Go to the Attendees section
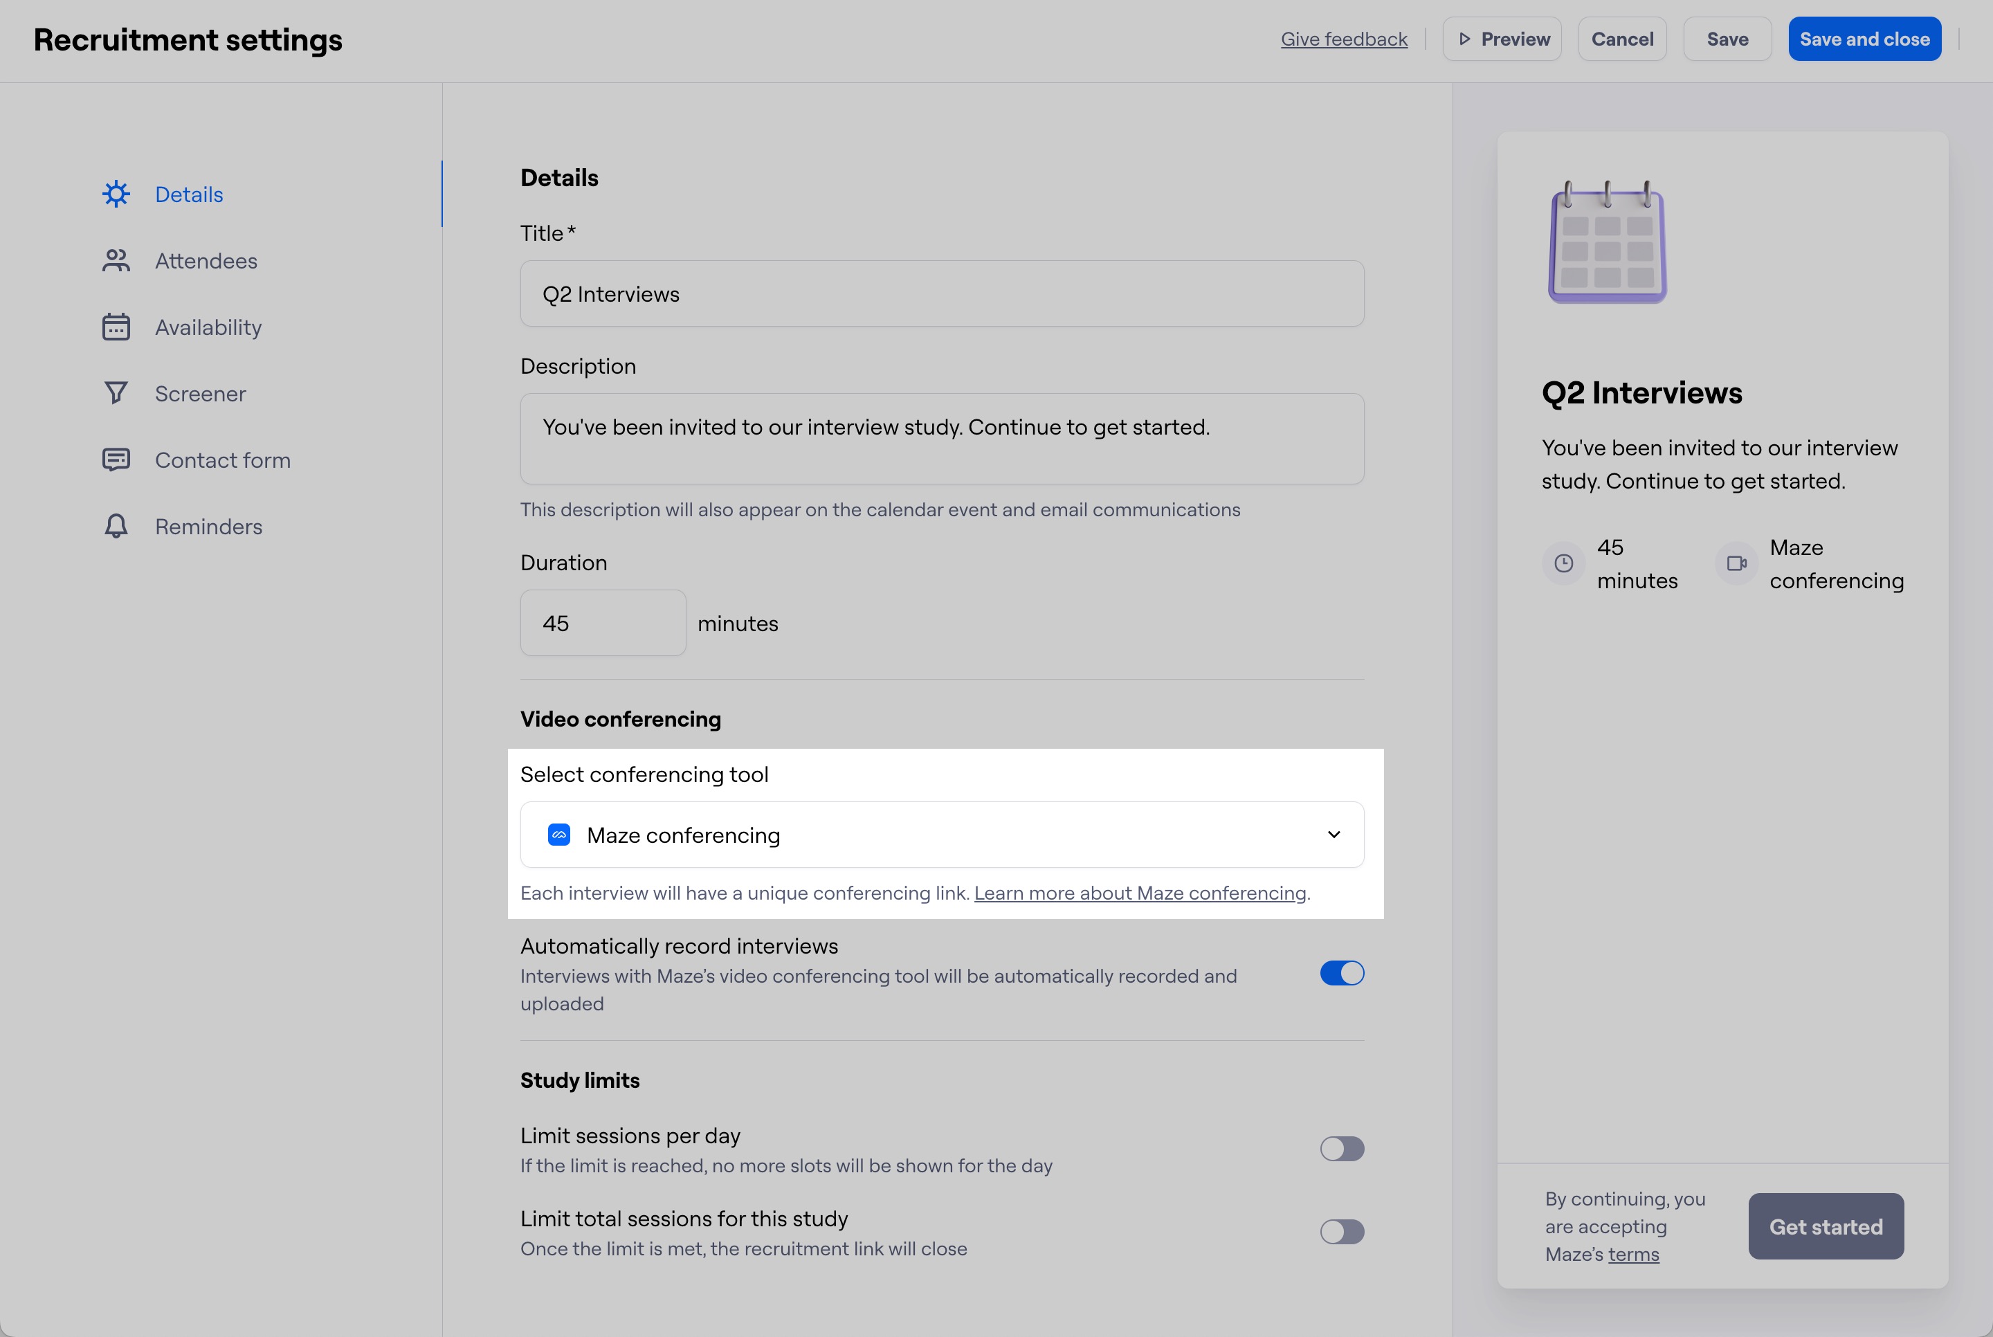Screen dimensions: 1993x1337 point(206,261)
